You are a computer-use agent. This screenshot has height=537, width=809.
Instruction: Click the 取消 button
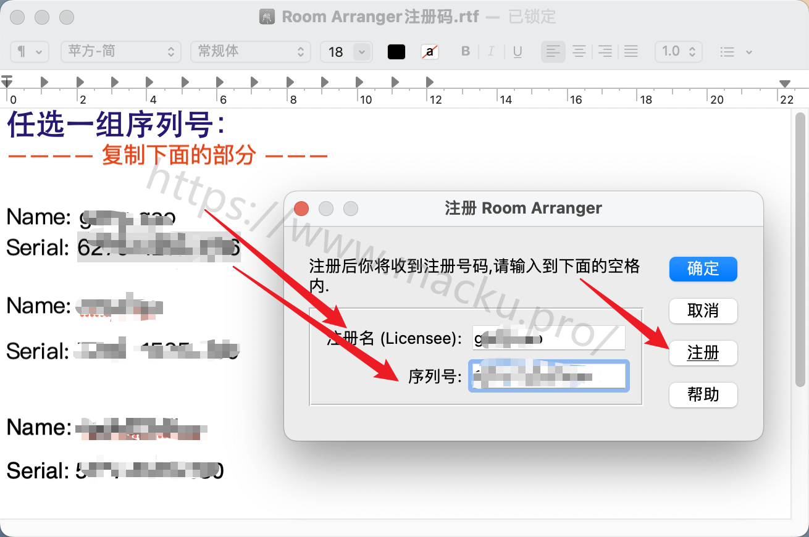[703, 310]
